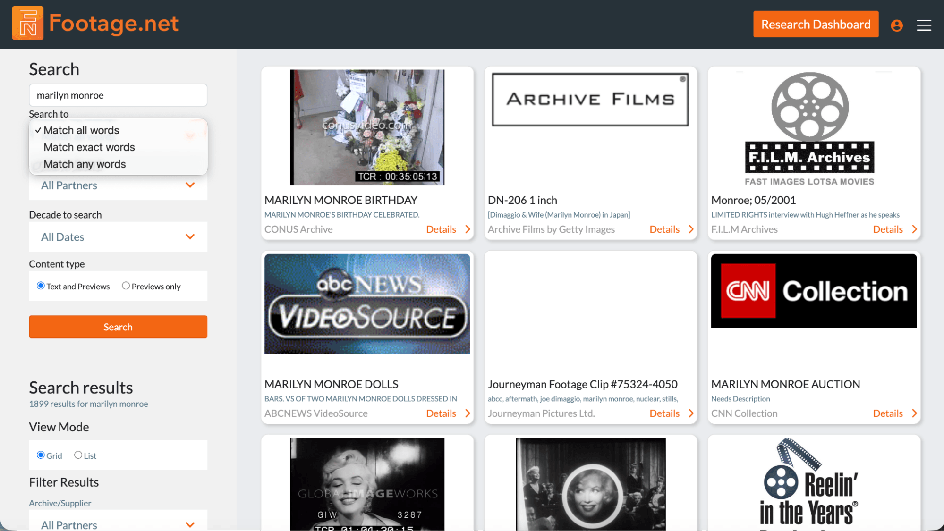Expand the Archive/Supplier All Partners filter
This screenshot has width=944, height=531.
coord(118,520)
